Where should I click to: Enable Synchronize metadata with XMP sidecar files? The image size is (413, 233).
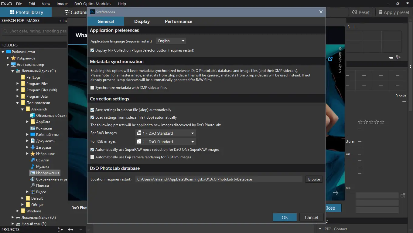tap(93, 88)
